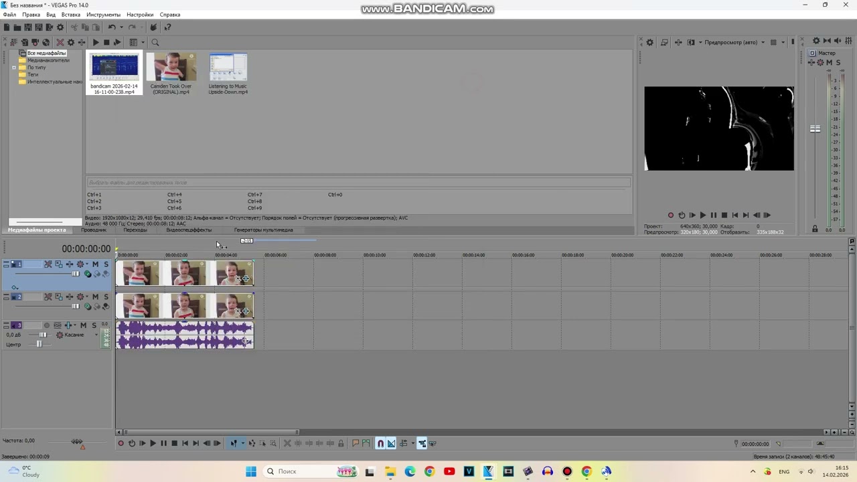Screen dimensions: 857x482
Task: Toggle snapping magnet in timeline toolbar
Action: tap(380, 443)
